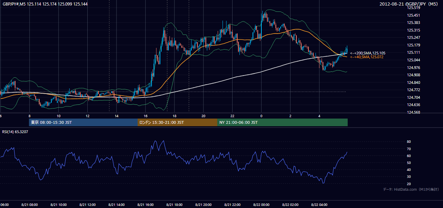The height and width of the screenshot is (208, 443).
Task: Click RSI scale value 30
Action: (409, 177)
